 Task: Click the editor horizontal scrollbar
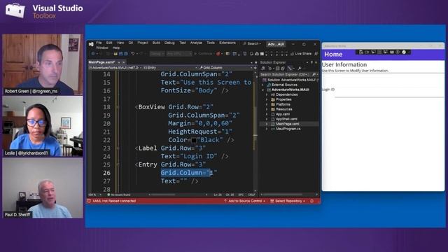[x=177, y=195]
